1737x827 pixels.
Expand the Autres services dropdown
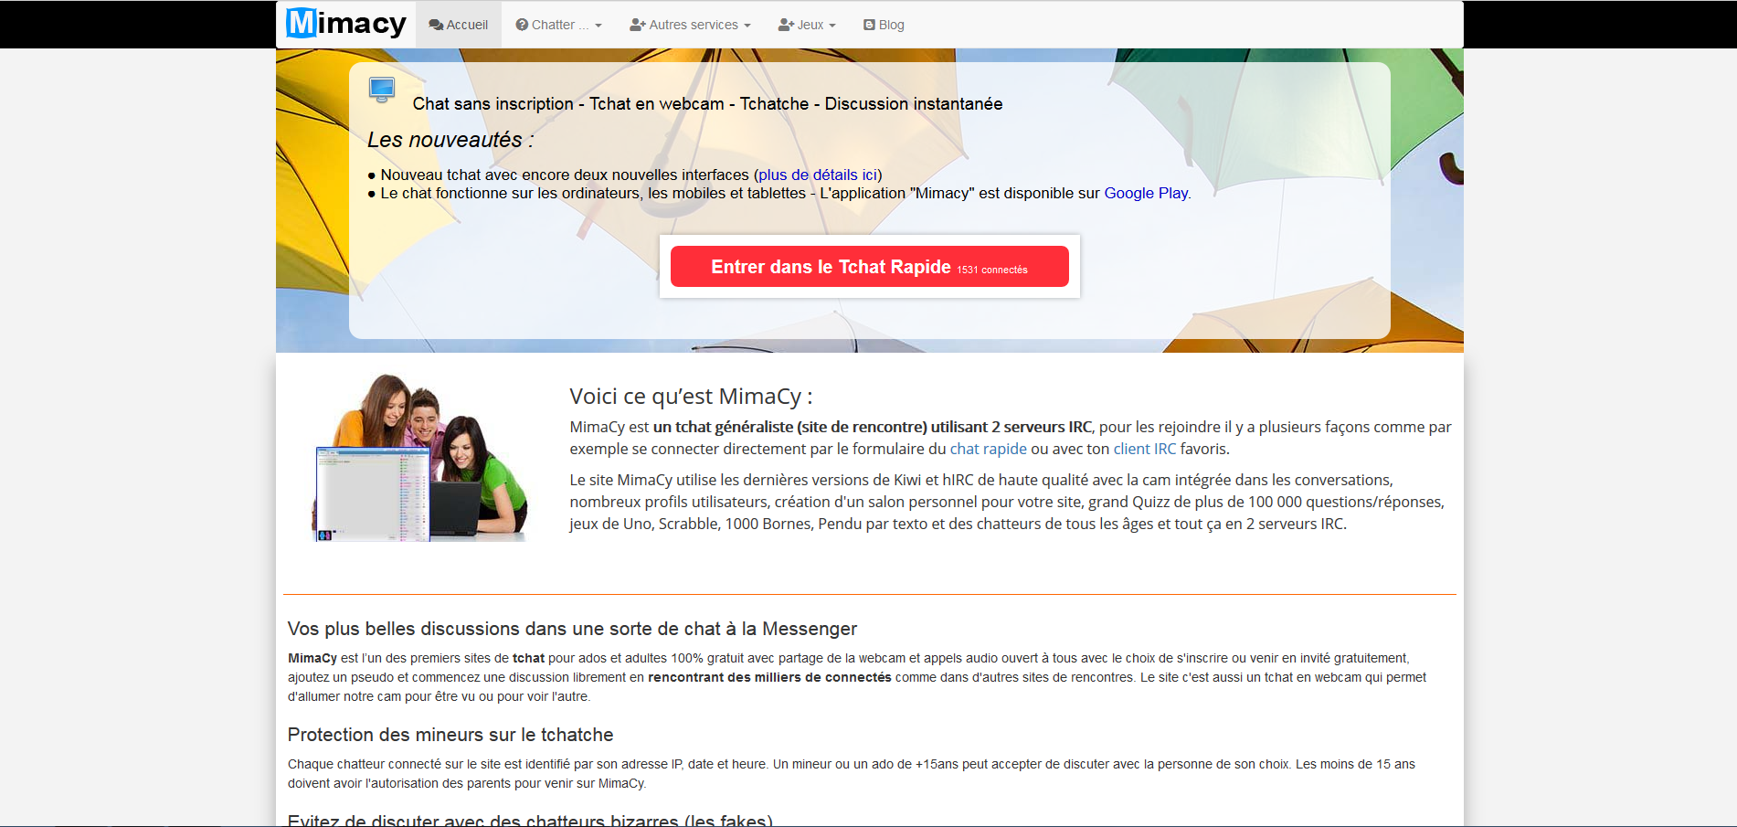coord(690,25)
